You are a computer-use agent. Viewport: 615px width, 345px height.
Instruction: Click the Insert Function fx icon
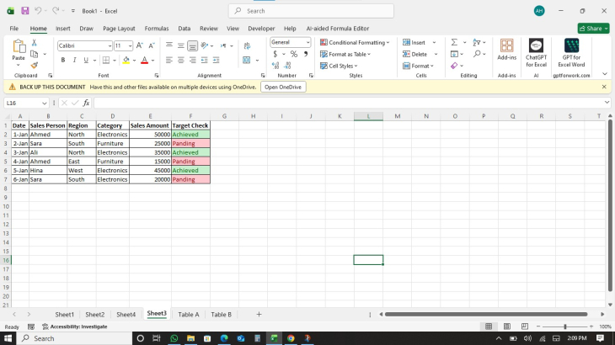(86, 103)
